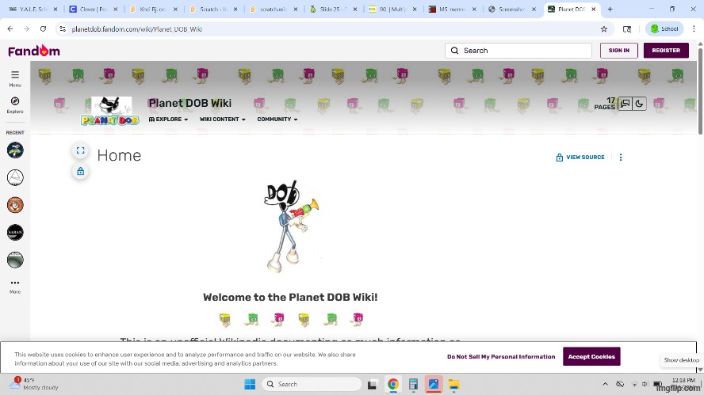Click the View Source link
The width and height of the screenshot is (704, 395).
click(580, 158)
